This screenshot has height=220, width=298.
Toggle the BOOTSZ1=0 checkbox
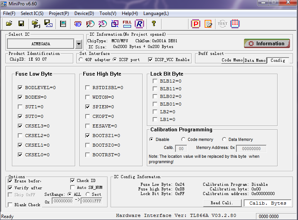pyautogui.click(x=88, y=136)
